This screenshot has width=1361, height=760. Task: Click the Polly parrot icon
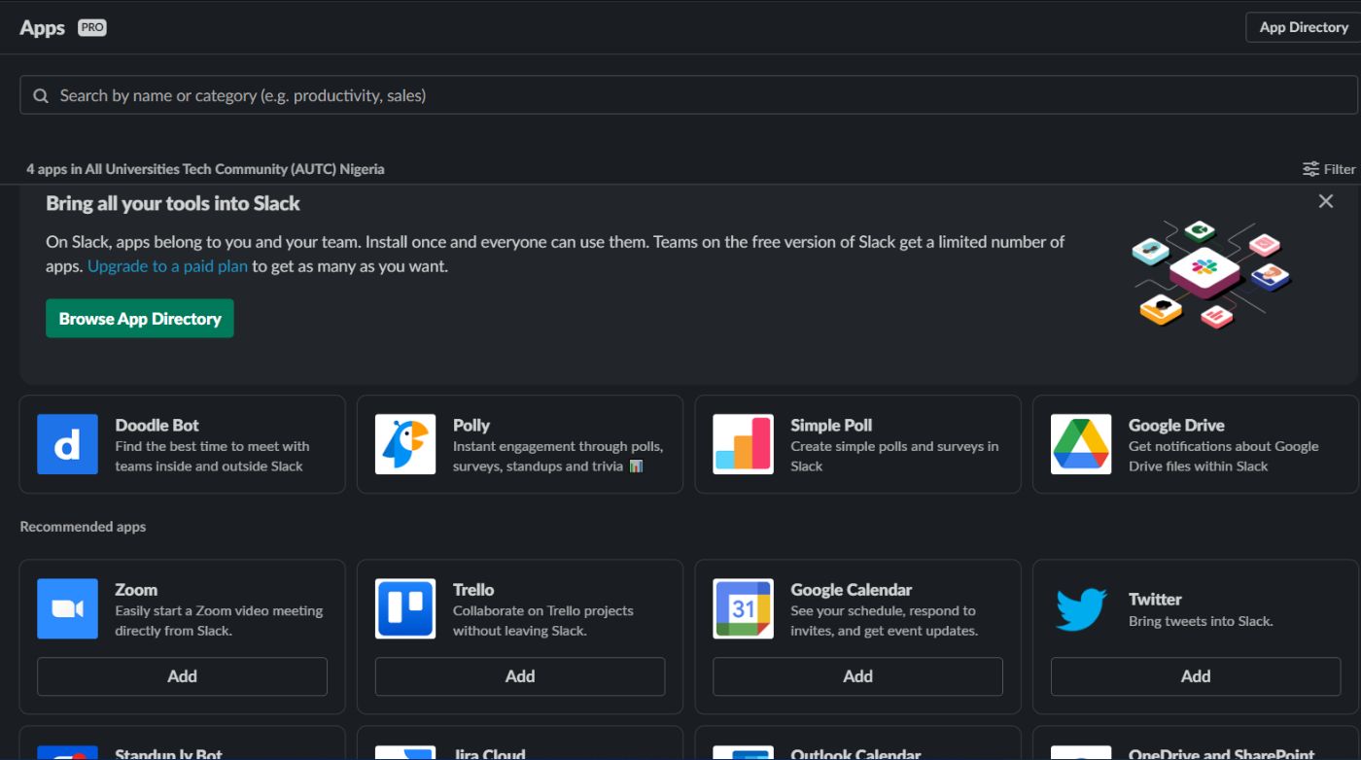click(405, 444)
